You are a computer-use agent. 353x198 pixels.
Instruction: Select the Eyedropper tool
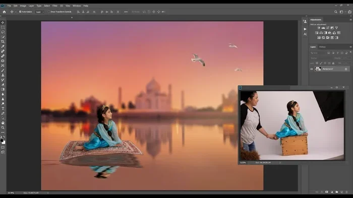(x=3, y=46)
